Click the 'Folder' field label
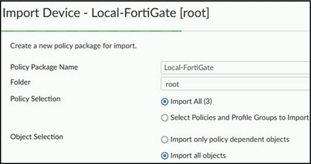 21,82
